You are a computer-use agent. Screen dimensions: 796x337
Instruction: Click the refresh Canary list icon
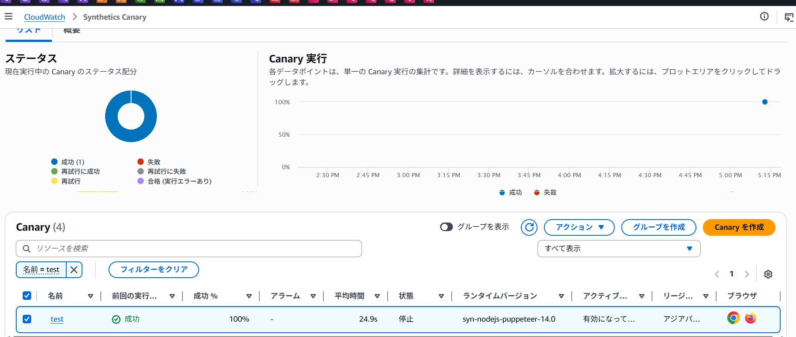(529, 227)
